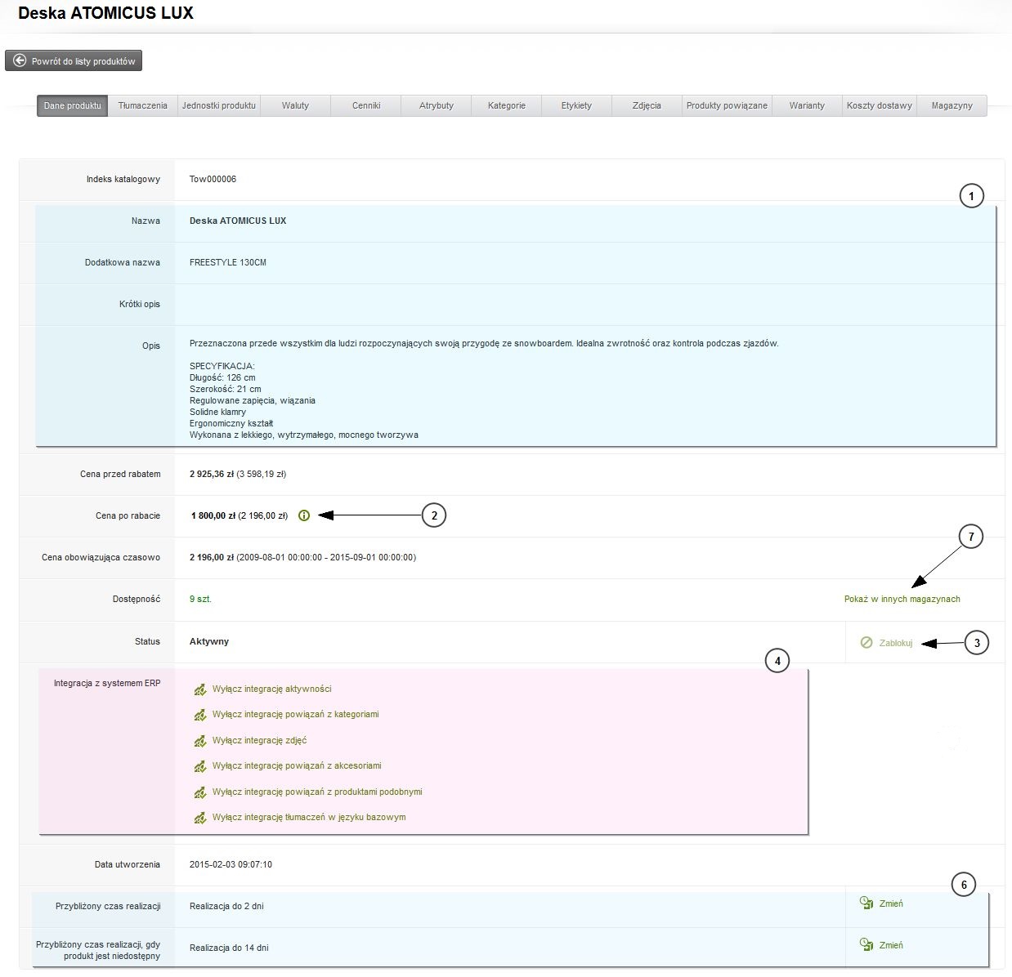This screenshot has height=977, width=1012.
Task: Click the back arrow icon beside Powrót
Action: coord(20,60)
